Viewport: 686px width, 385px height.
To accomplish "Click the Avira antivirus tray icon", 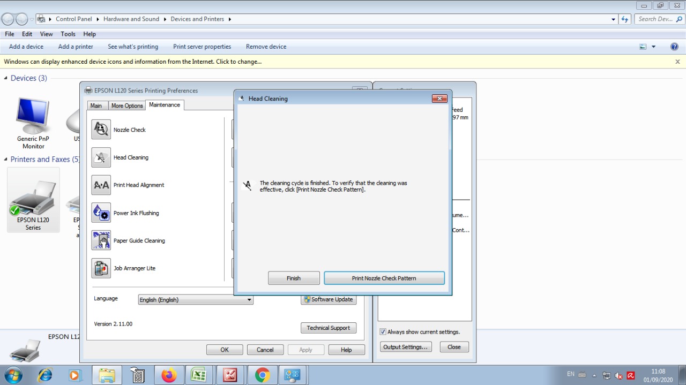I will click(631, 375).
